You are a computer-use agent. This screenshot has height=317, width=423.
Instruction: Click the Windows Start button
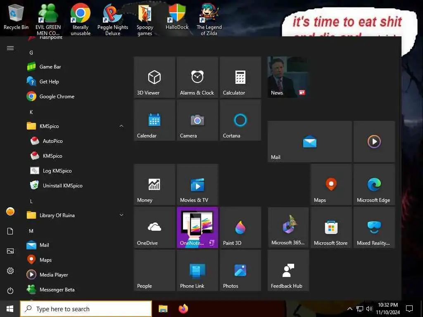[10, 309]
